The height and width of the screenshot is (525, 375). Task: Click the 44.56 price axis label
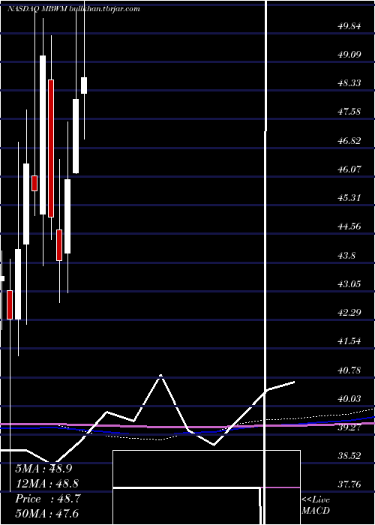point(349,226)
